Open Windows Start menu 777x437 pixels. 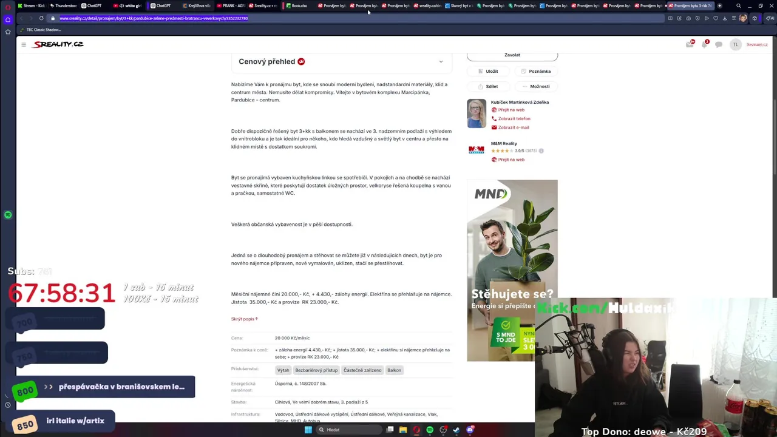pos(308,430)
